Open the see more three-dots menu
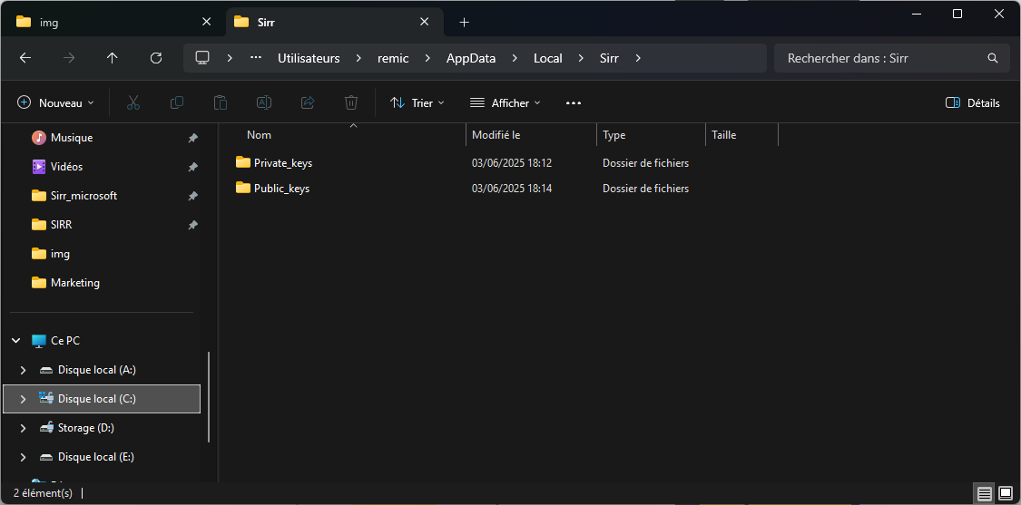The image size is (1021, 505). [573, 102]
